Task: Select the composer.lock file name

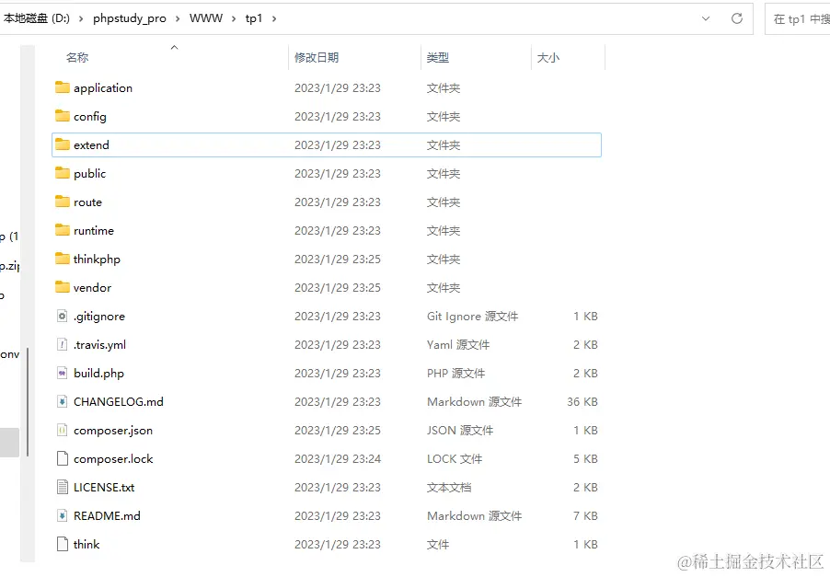Action: pos(113,459)
